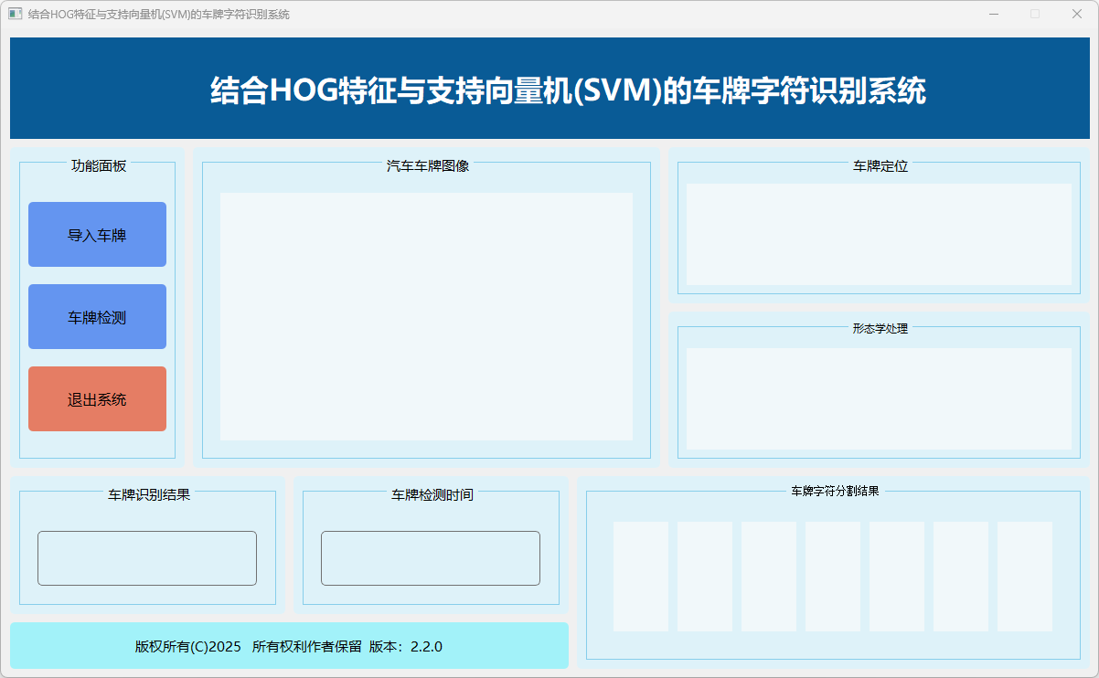This screenshot has height=678, width=1099.
Task: Select the 汽车车牌图像 display area
Action: 426,316
